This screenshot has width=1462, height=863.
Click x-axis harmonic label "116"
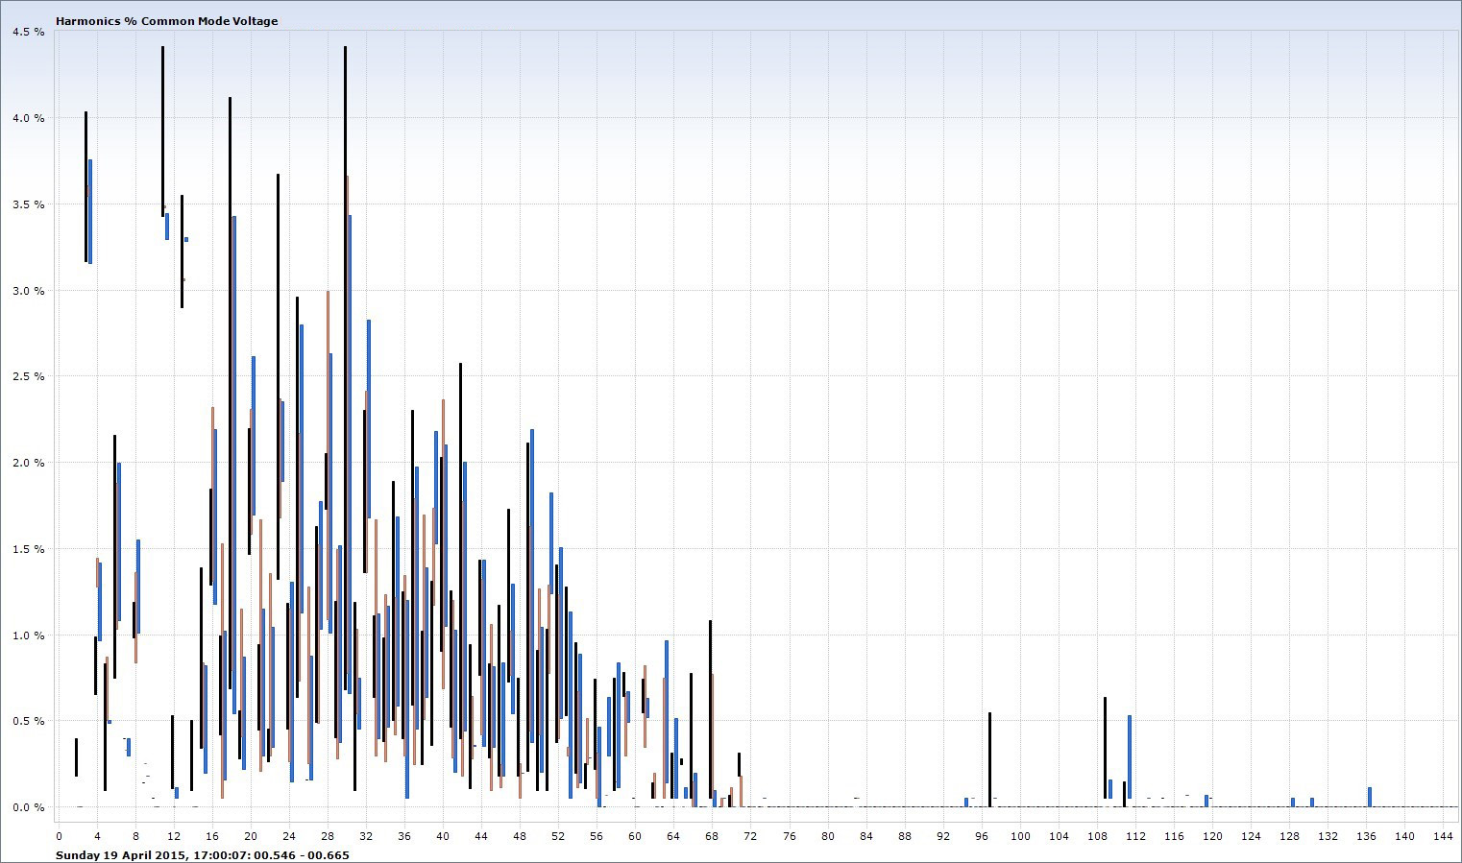coord(1174,836)
